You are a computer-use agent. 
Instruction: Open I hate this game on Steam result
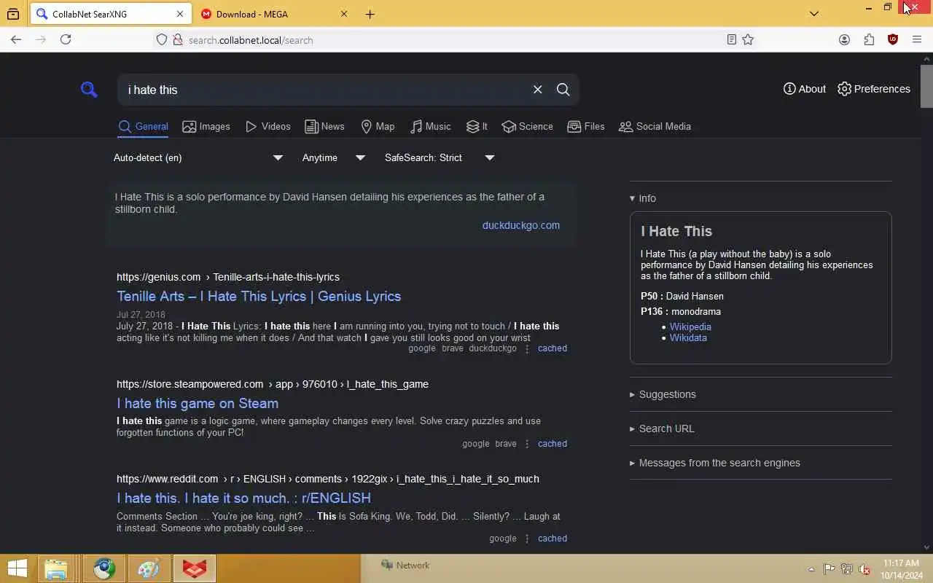[198, 403]
